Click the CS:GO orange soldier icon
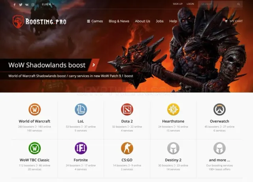This screenshot has height=182, width=253. coord(127,148)
